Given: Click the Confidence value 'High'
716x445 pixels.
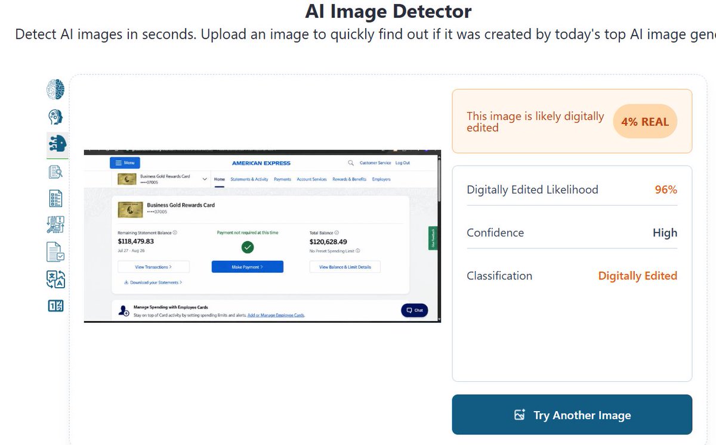Looking at the screenshot, I should pyautogui.click(x=665, y=233).
